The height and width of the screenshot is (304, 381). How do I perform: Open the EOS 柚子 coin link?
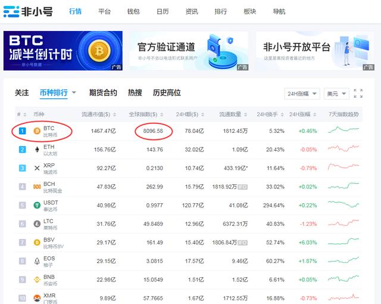click(x=49, y=262)
